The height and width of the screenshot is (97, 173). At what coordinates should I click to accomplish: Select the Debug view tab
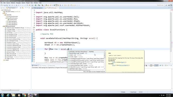point(3,8)
